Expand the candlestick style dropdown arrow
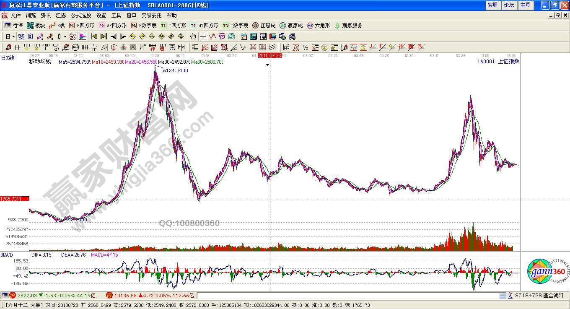570x309 pixels. pyautogui.click(x=65, y=36)
